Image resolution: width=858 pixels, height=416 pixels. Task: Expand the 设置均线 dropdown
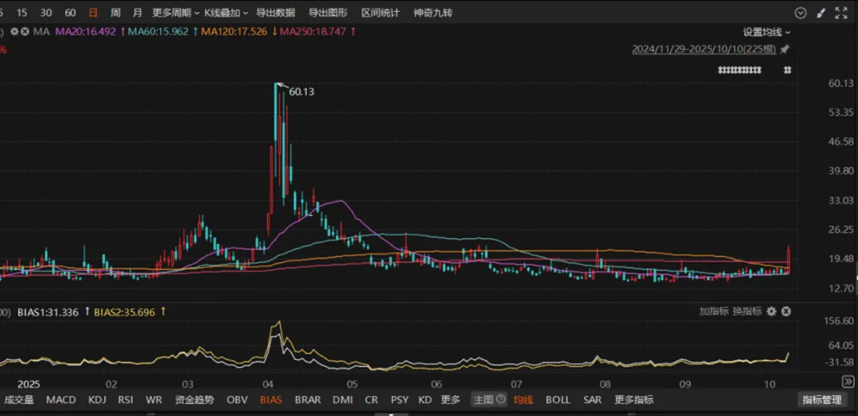pyautogui.click(x=767, y=32)
